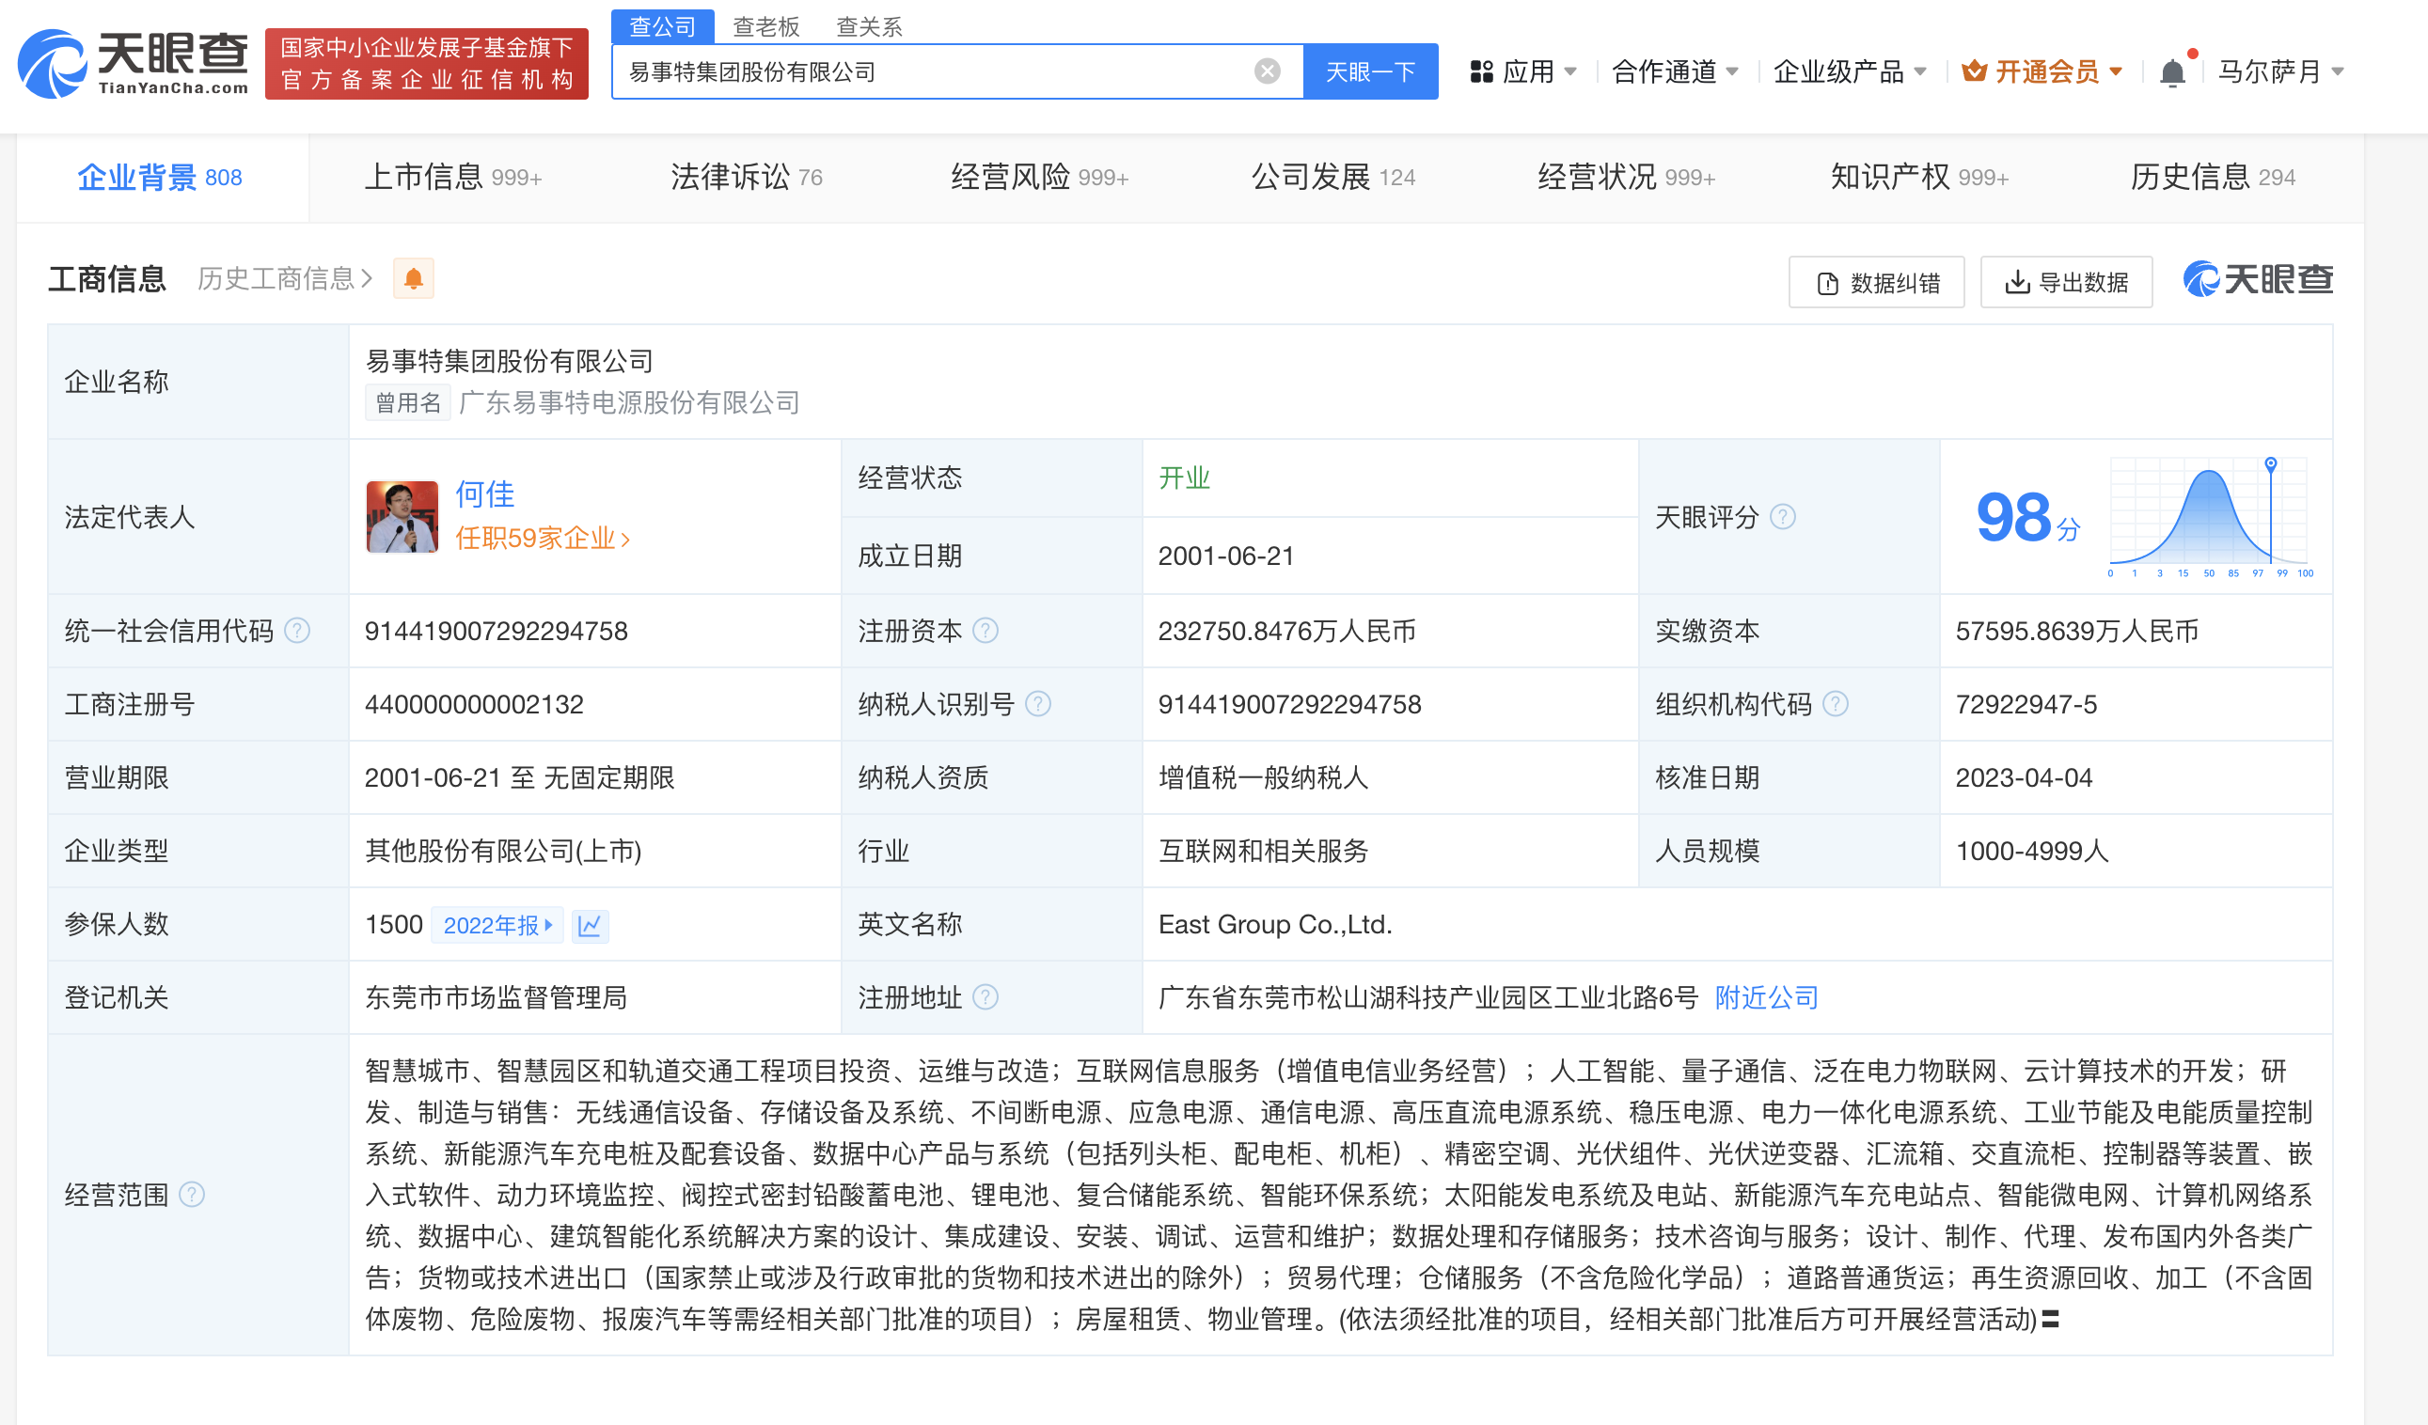The width and height of the screenshot is (2428, 1425).
Task: Click the question mark beside 天眼评分
Action: pyautogui.click(x=1785, y=517)
